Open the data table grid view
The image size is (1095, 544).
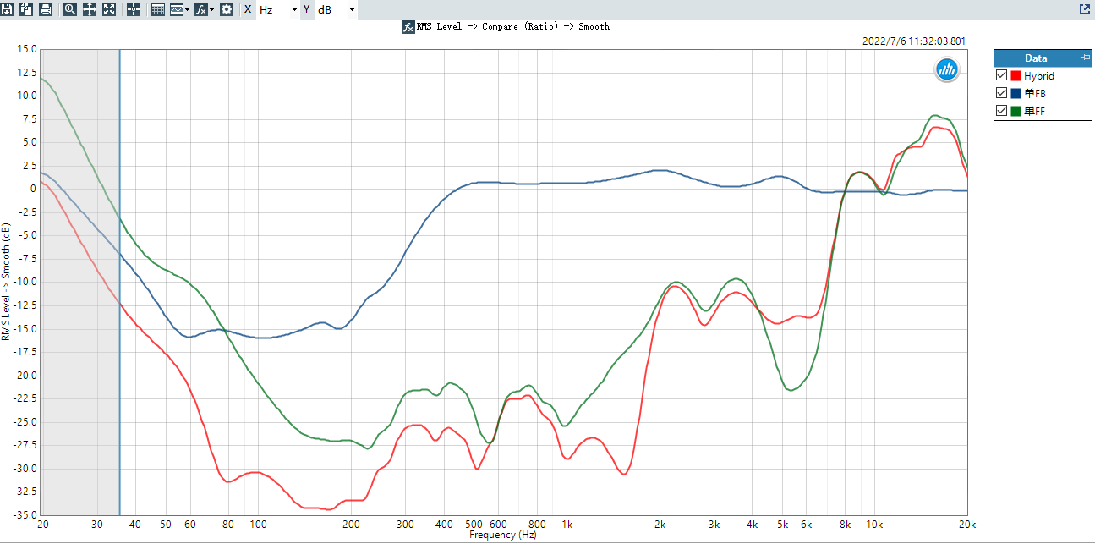click(158, 9)
